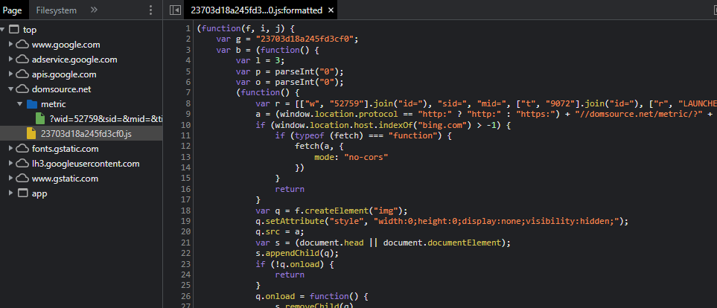Open the three-dot more options menu
Image resolution: width=717 pixels, height=308 pixels.
click(x=151, y=10)
